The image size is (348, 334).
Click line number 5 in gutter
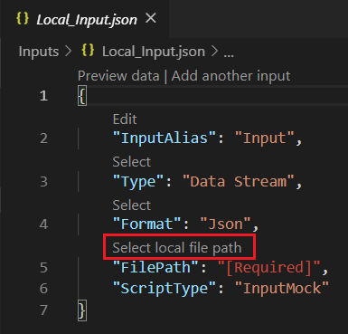(44, 268)
